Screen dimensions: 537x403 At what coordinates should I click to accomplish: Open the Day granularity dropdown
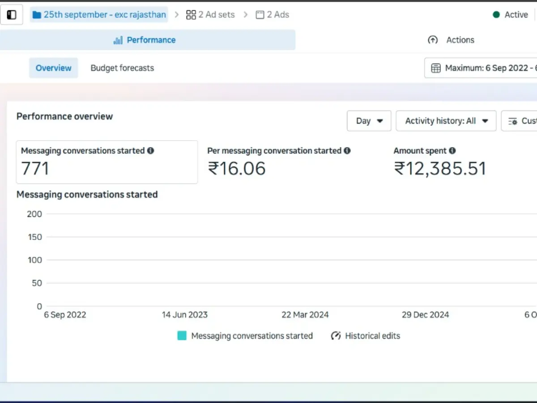point(369,121)
